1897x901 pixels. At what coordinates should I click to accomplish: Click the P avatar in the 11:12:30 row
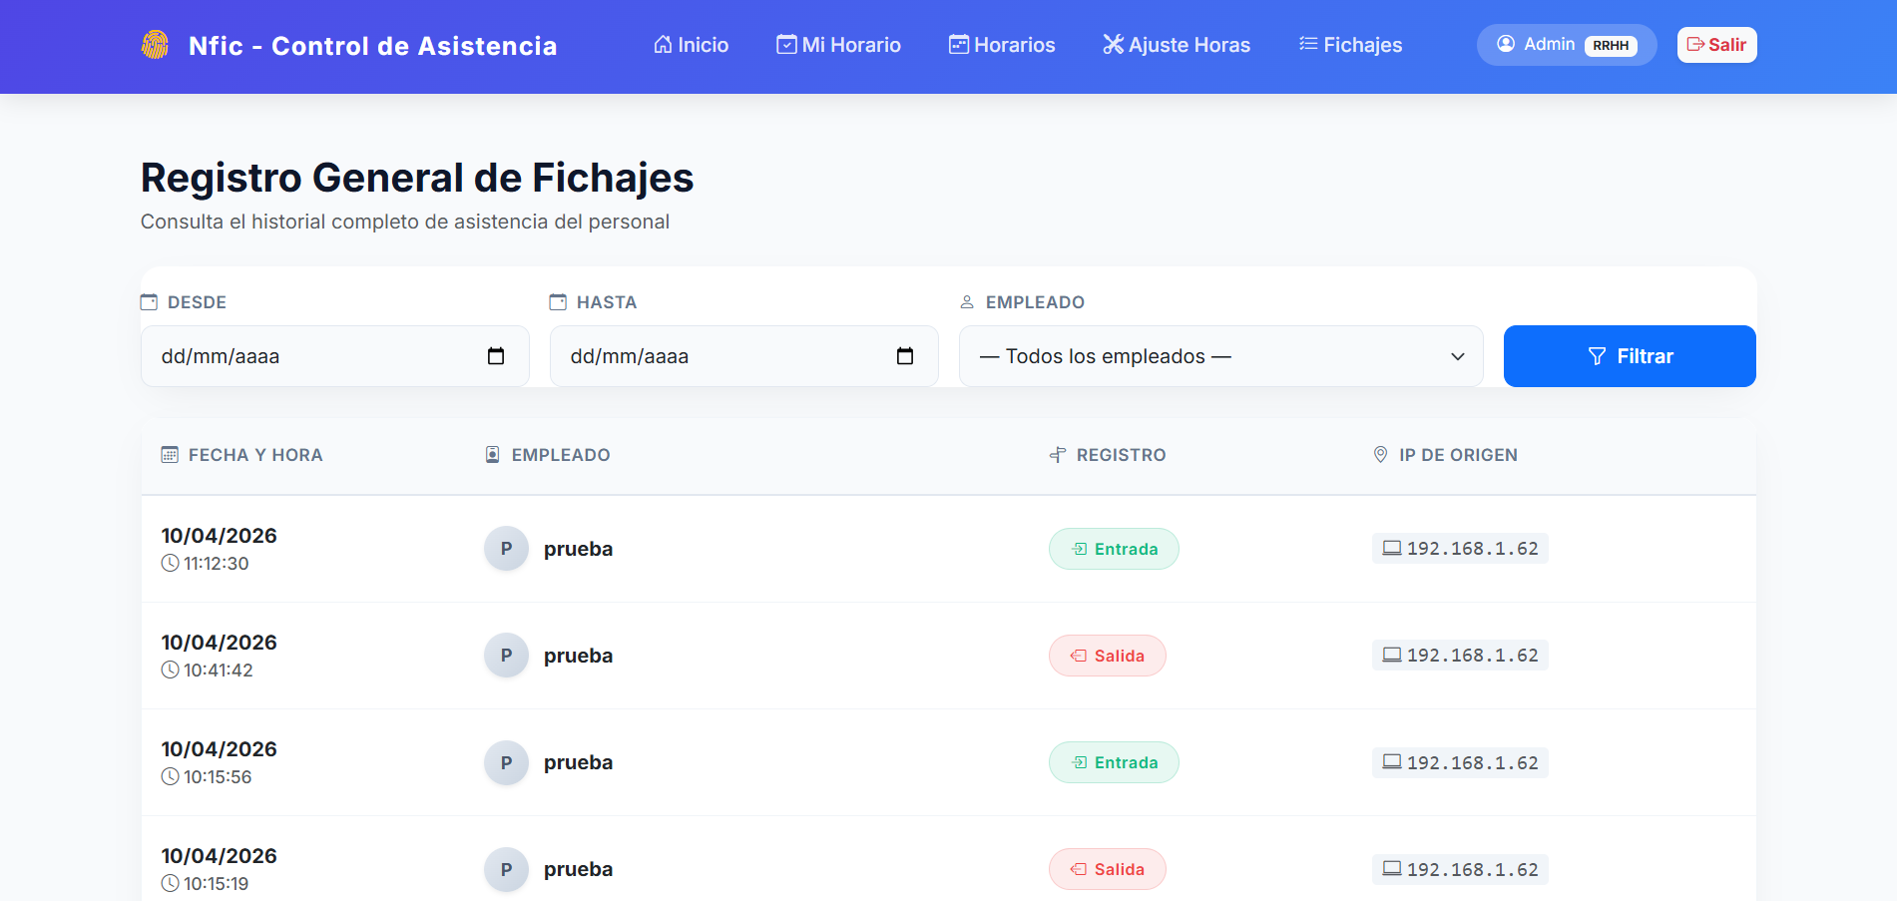click(506, 549)
